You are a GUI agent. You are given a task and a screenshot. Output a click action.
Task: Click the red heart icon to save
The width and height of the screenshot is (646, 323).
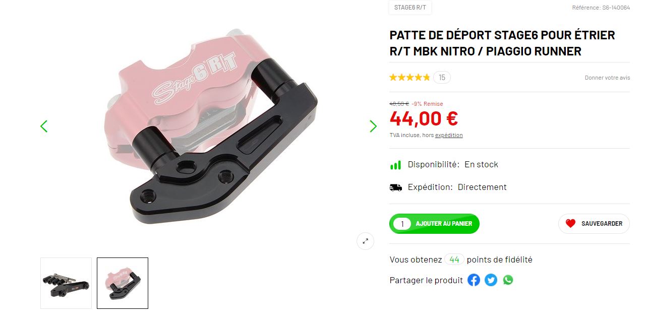[570, 224]
